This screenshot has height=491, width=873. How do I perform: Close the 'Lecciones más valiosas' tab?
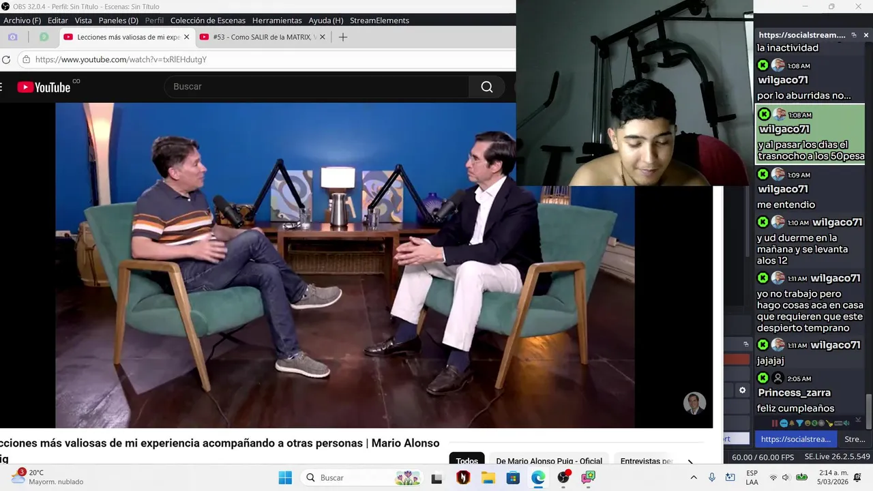(186, 37)
